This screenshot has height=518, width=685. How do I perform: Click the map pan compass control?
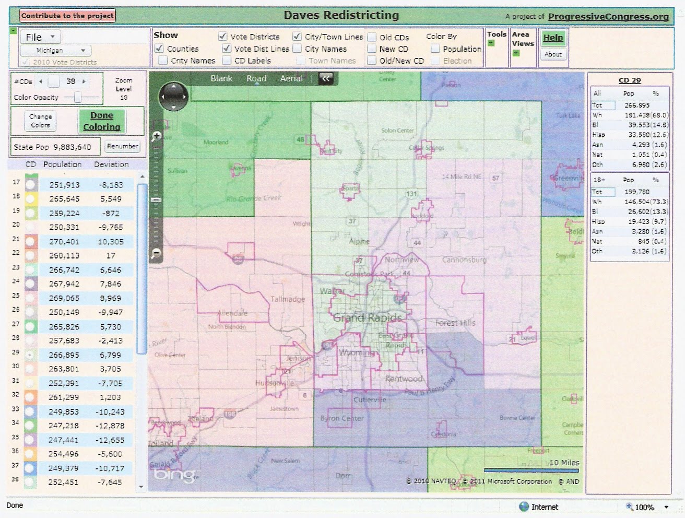[173, 97]
